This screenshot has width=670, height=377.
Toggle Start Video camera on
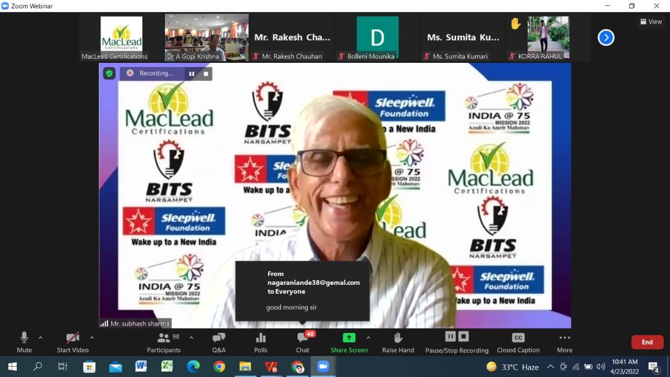[x=73, y=342]
